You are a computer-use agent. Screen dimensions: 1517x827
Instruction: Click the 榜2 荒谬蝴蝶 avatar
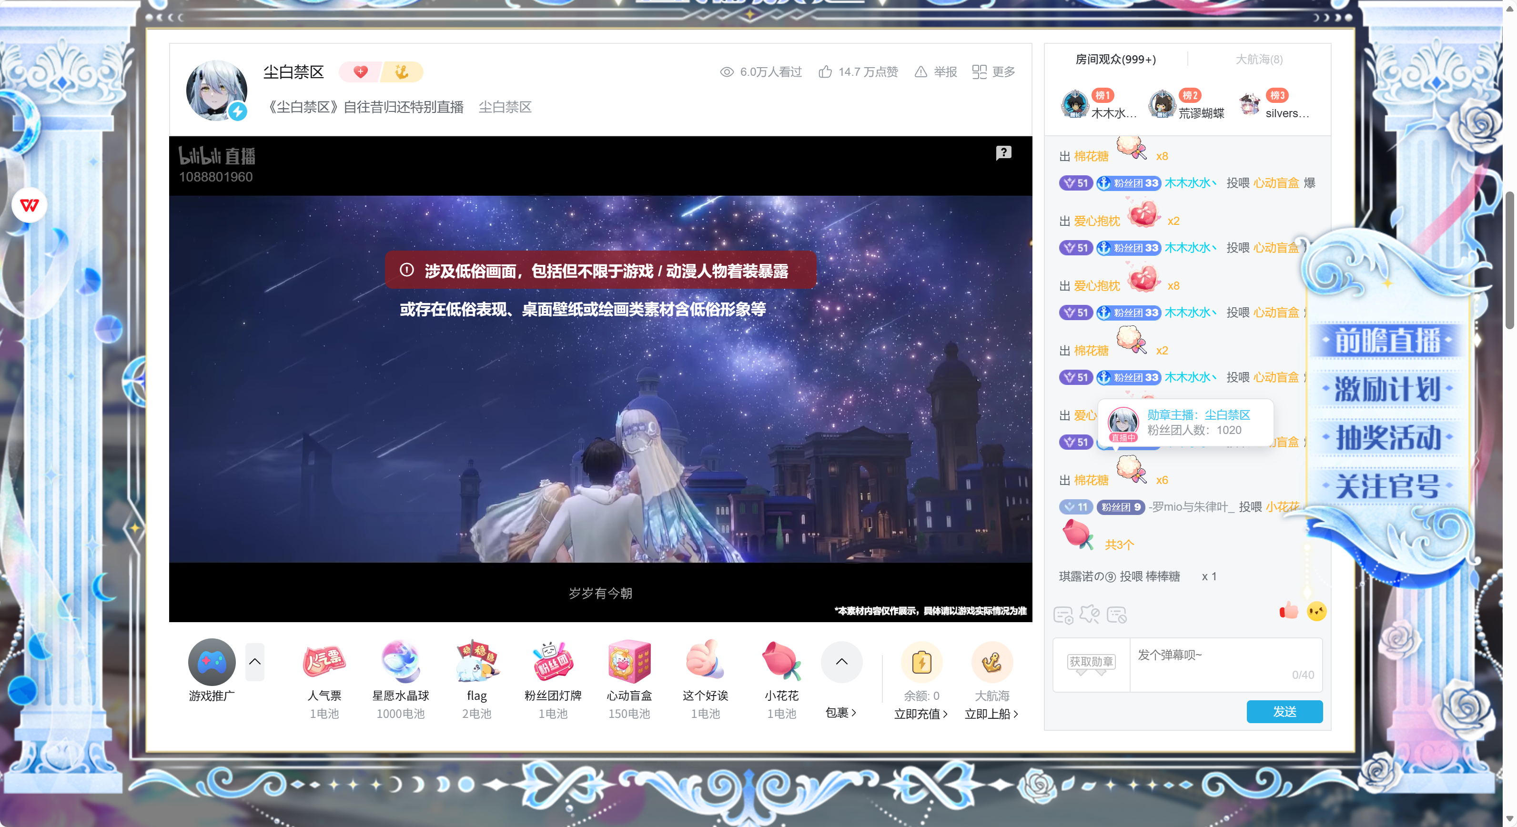tap(1162, 104)
